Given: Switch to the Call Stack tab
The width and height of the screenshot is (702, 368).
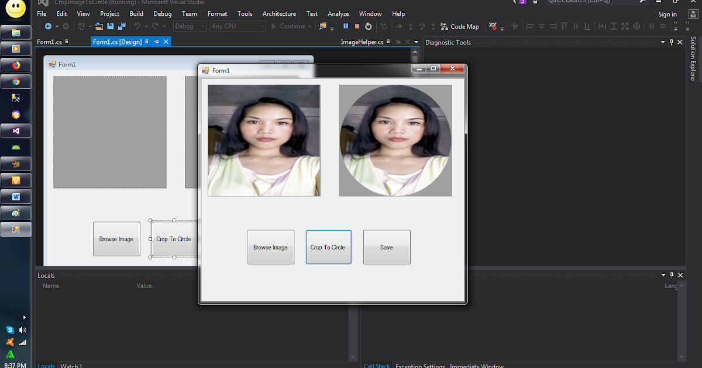Looking at the screenshot, I should click(377, 366).
